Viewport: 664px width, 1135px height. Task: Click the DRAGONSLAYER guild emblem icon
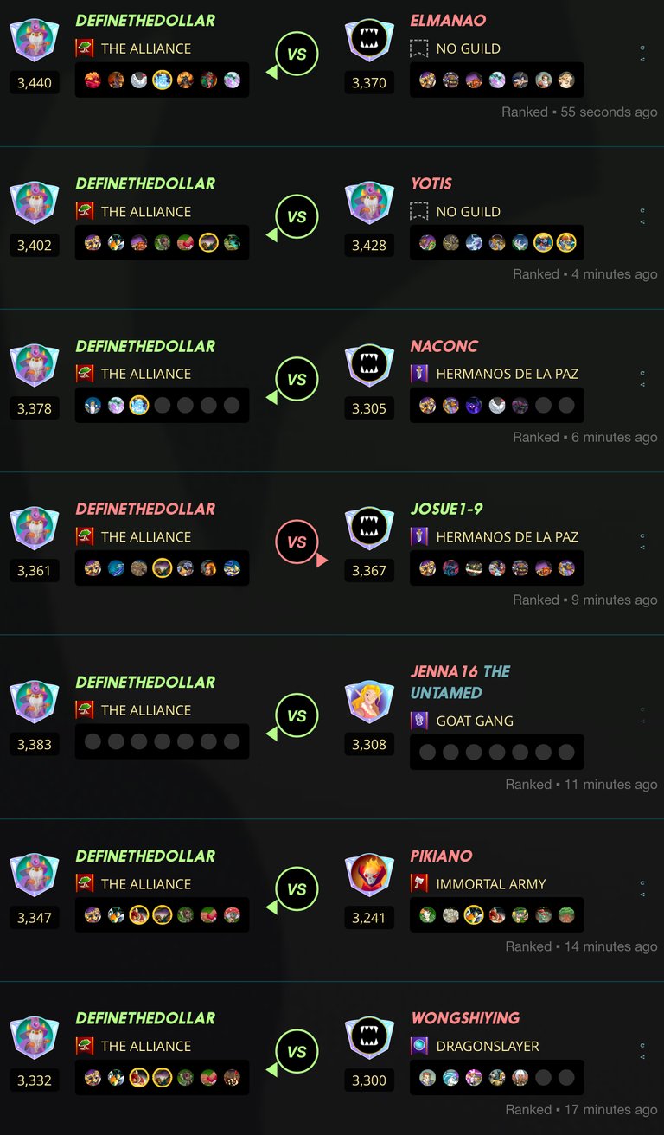[419, 1046]
